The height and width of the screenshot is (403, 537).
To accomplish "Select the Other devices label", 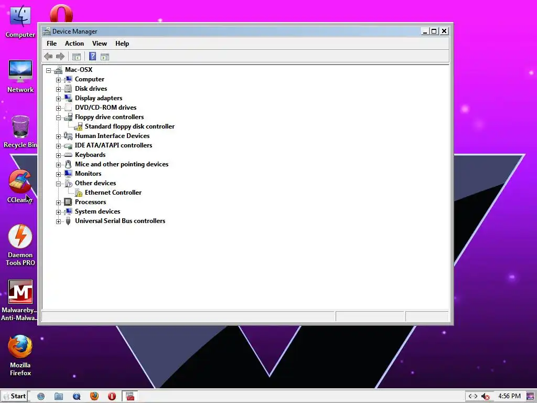I will point(95,183).
